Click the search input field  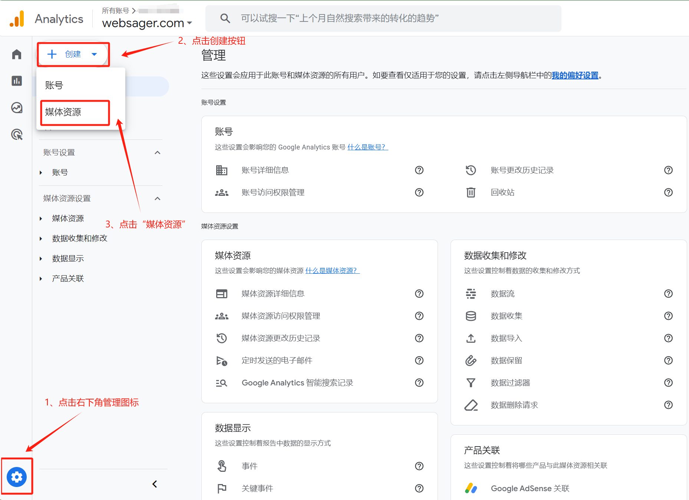(x=383, y=18)
